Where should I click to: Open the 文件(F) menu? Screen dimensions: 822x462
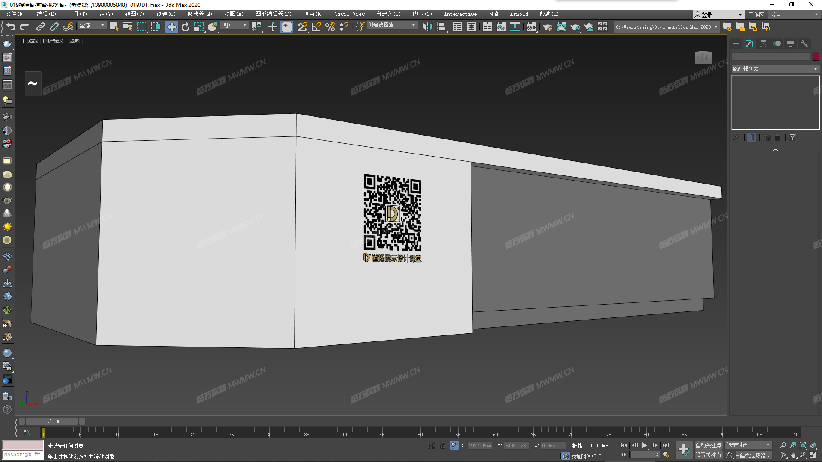tap(15, 14)
